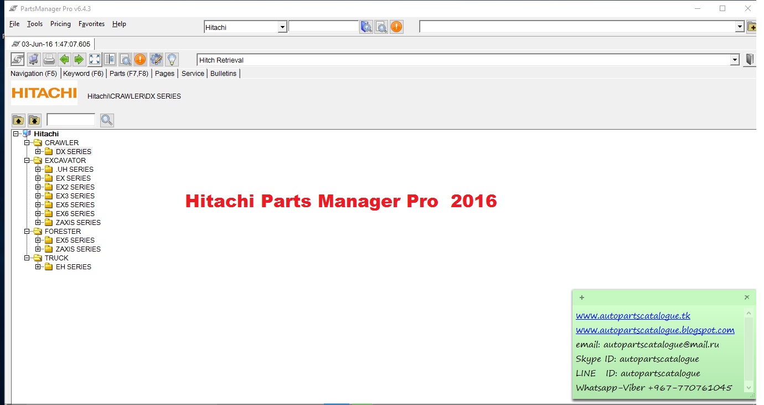Click the split panel layout icon
This screenshot has height=405, width=764.
click(x=110, y=59)
